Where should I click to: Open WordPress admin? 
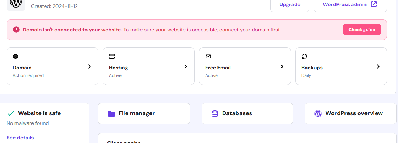click(x=350, y=5)
